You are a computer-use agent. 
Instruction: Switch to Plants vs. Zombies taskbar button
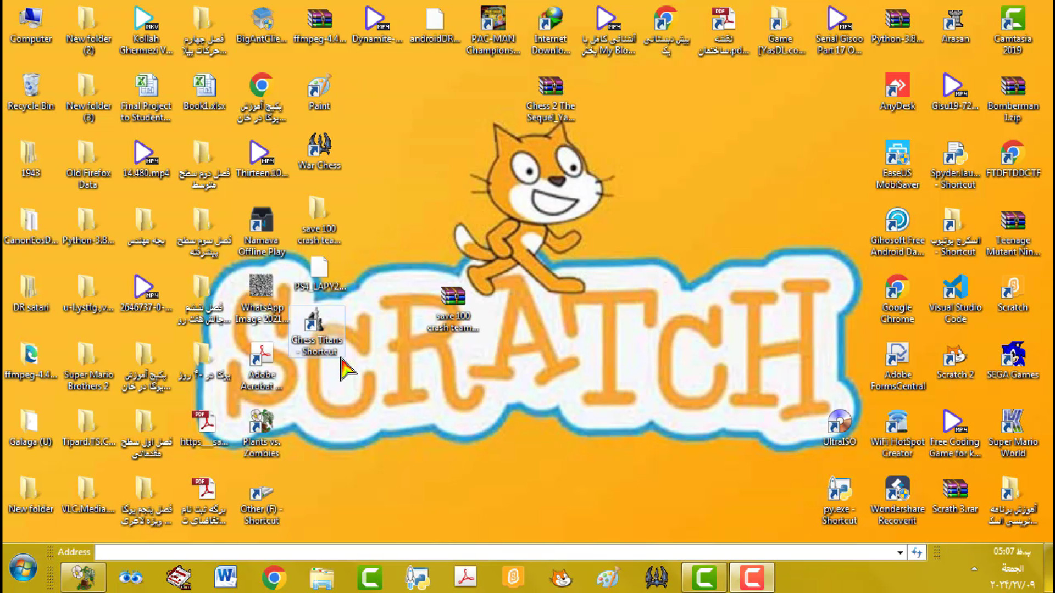point(84,577)
